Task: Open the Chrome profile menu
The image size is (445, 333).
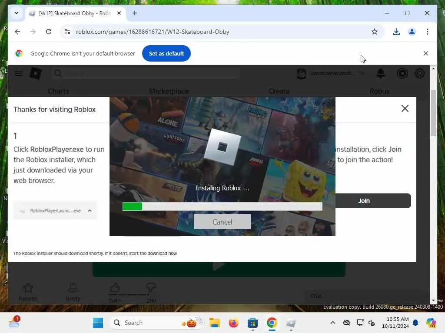Action: pyautogui.click(x=412, y=32)
